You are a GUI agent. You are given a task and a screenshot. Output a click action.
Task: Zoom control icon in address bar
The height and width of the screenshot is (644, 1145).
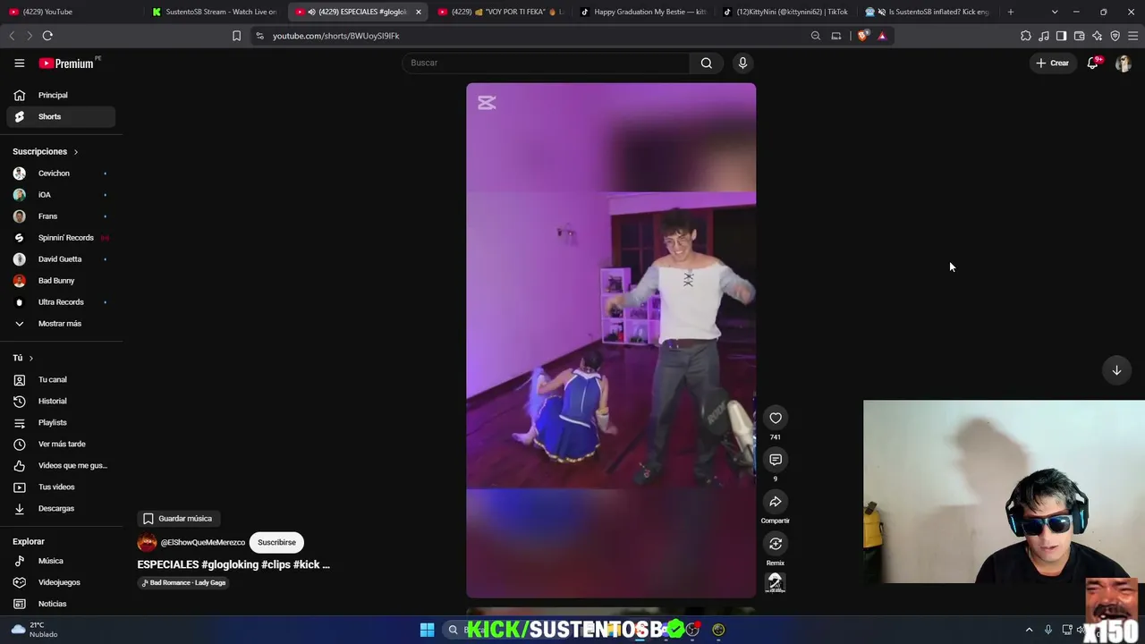[x=816, y=36]
